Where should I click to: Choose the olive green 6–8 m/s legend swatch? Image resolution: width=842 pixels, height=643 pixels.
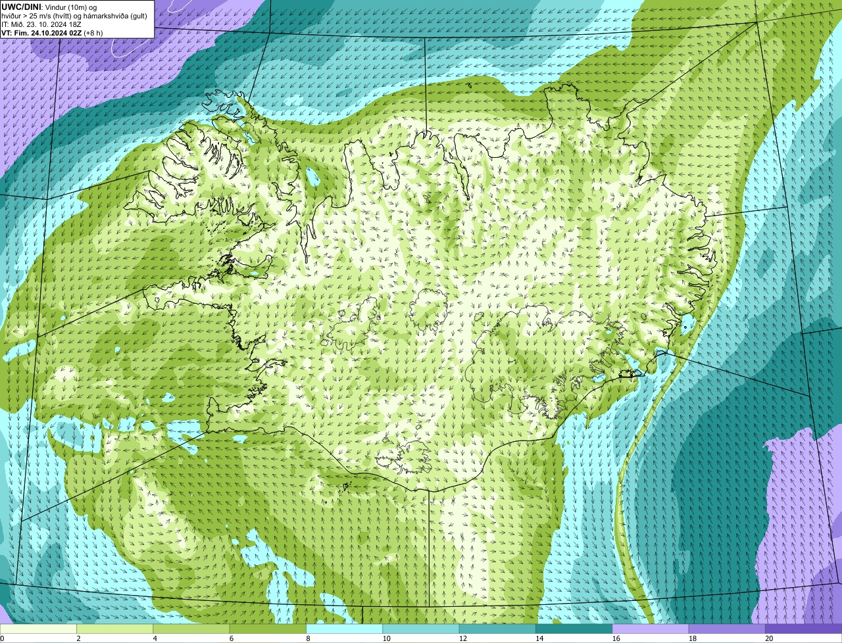pyautogui.click(x=268, y=629)
